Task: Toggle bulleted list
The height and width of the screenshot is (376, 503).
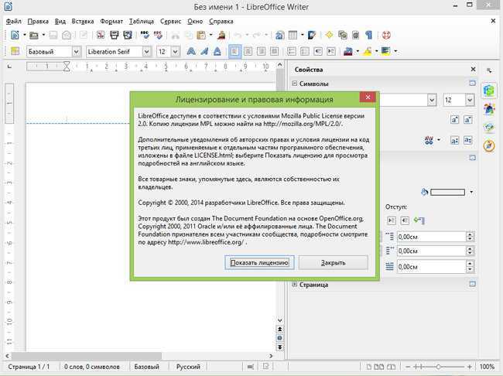Action: point(304,51)
